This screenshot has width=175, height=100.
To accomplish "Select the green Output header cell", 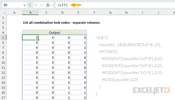I will coord(54,32).
